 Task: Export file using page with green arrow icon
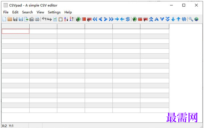pyautogui.click(x=26, y=19)
